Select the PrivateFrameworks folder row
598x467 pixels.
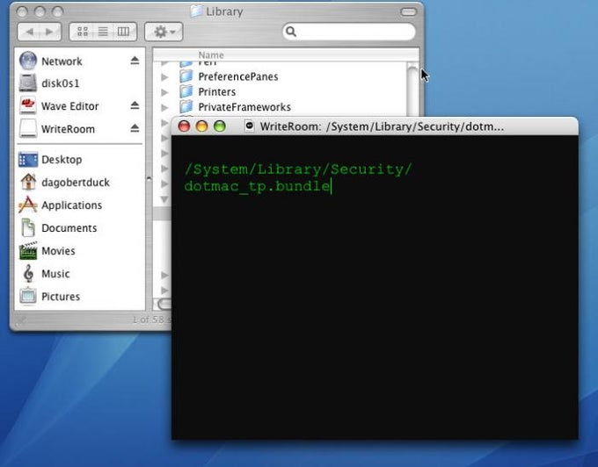(x=281, y=107)
